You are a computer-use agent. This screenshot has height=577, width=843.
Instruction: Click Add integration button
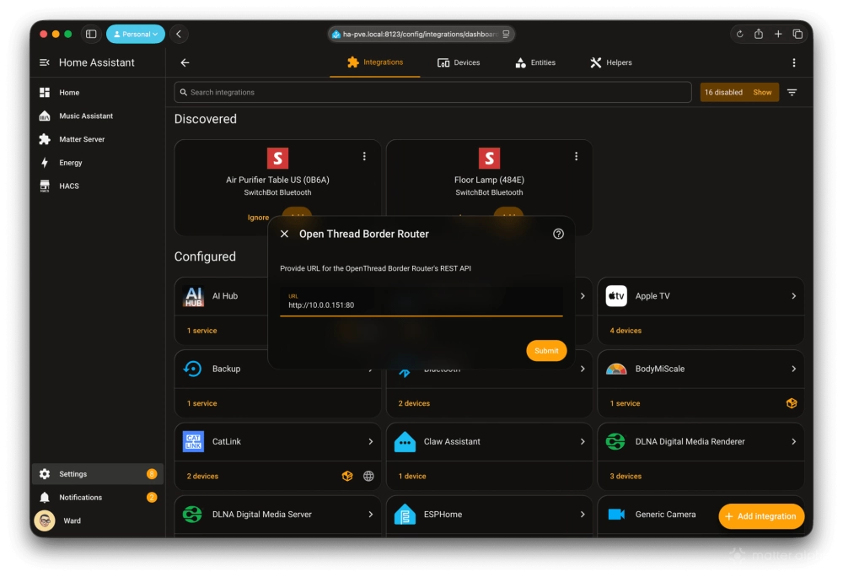pos(761,516)
